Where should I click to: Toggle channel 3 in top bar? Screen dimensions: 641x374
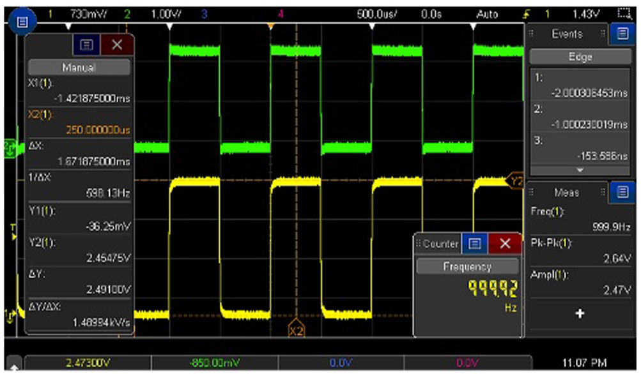(x=204, y=14)
